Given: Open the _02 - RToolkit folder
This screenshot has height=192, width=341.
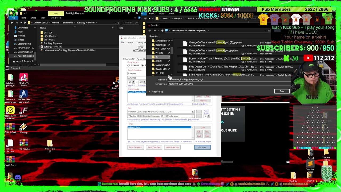Looking at the screenshot, I should 50,36.
